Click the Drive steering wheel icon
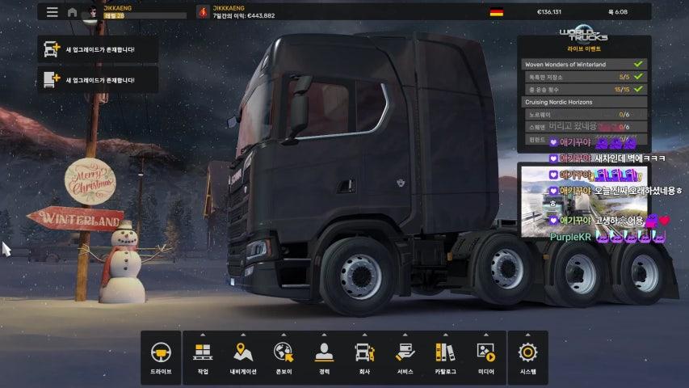This screenshot has height=388, width=689. [161, 353]
